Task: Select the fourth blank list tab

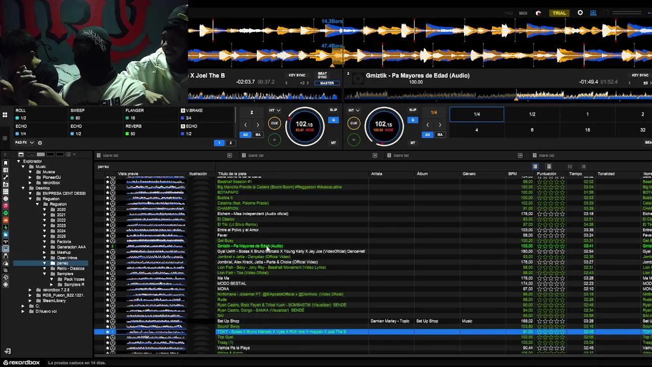Action: [x=547, y=155]
